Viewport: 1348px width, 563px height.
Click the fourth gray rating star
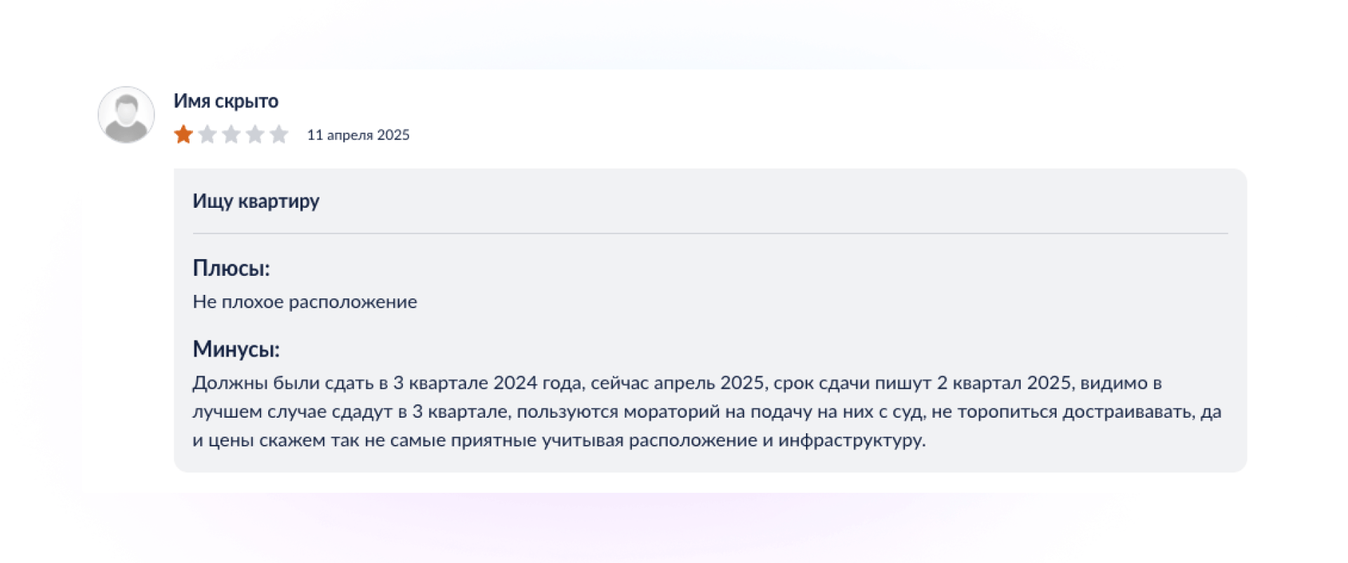click(256, 134)
